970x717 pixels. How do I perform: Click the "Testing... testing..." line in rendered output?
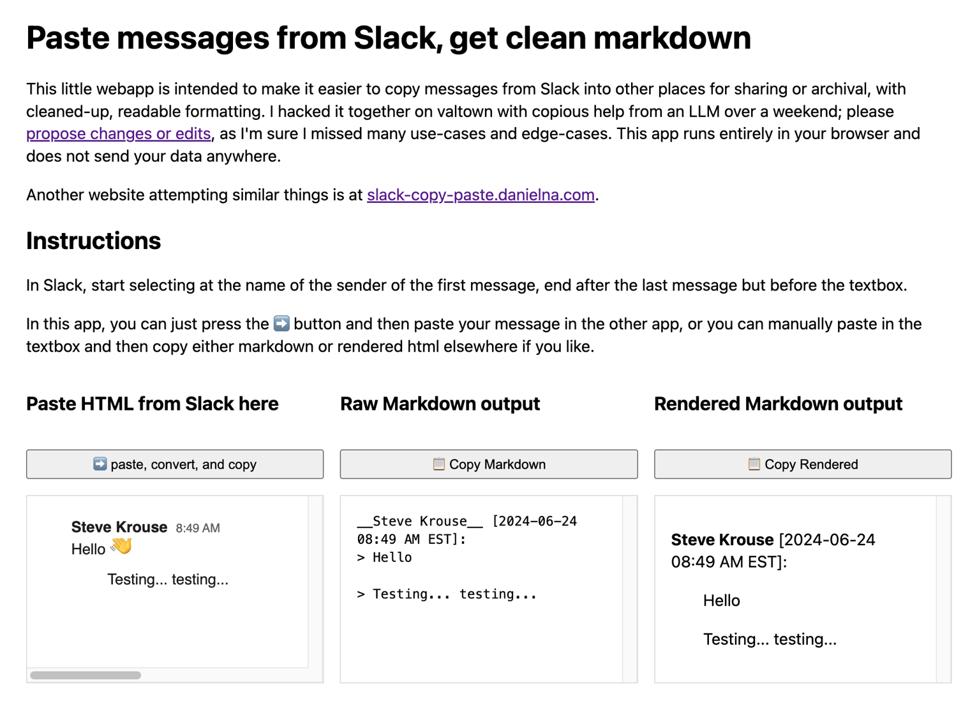(x=770, y=639)
